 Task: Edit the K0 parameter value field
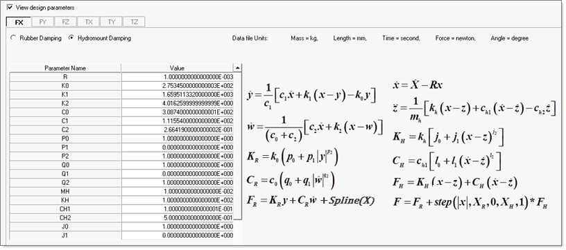(178, 85)
